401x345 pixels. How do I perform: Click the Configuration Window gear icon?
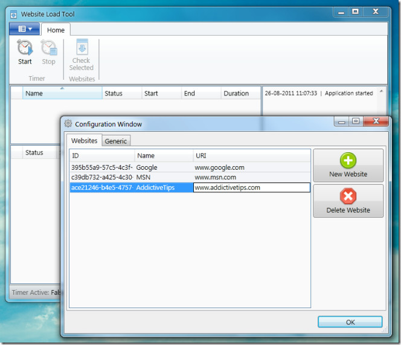(x=68, y=123)
